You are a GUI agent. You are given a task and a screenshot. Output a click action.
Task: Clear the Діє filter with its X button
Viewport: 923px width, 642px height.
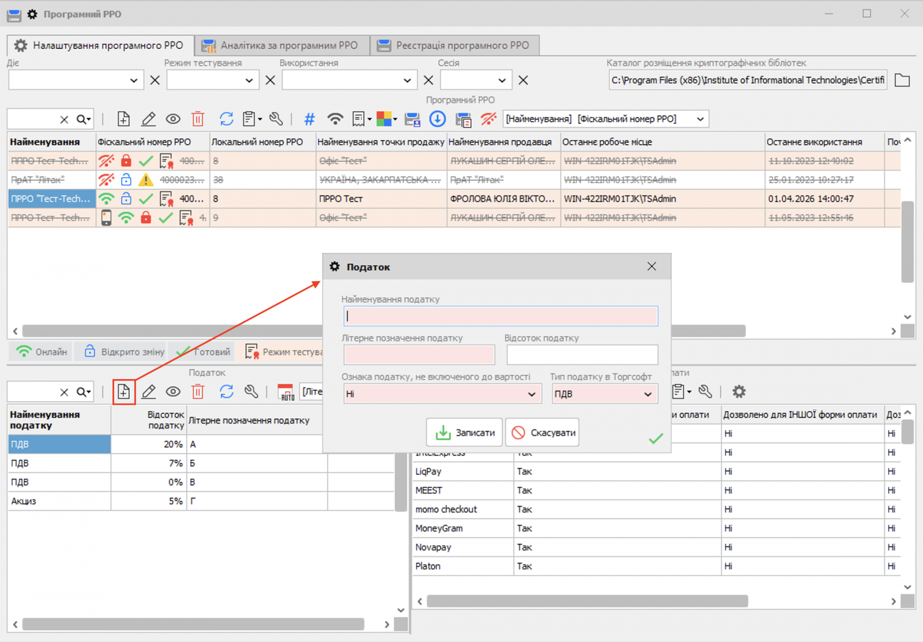tap(155, 80)
